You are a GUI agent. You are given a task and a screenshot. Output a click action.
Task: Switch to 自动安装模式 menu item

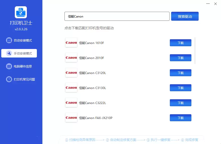(19, 40)
